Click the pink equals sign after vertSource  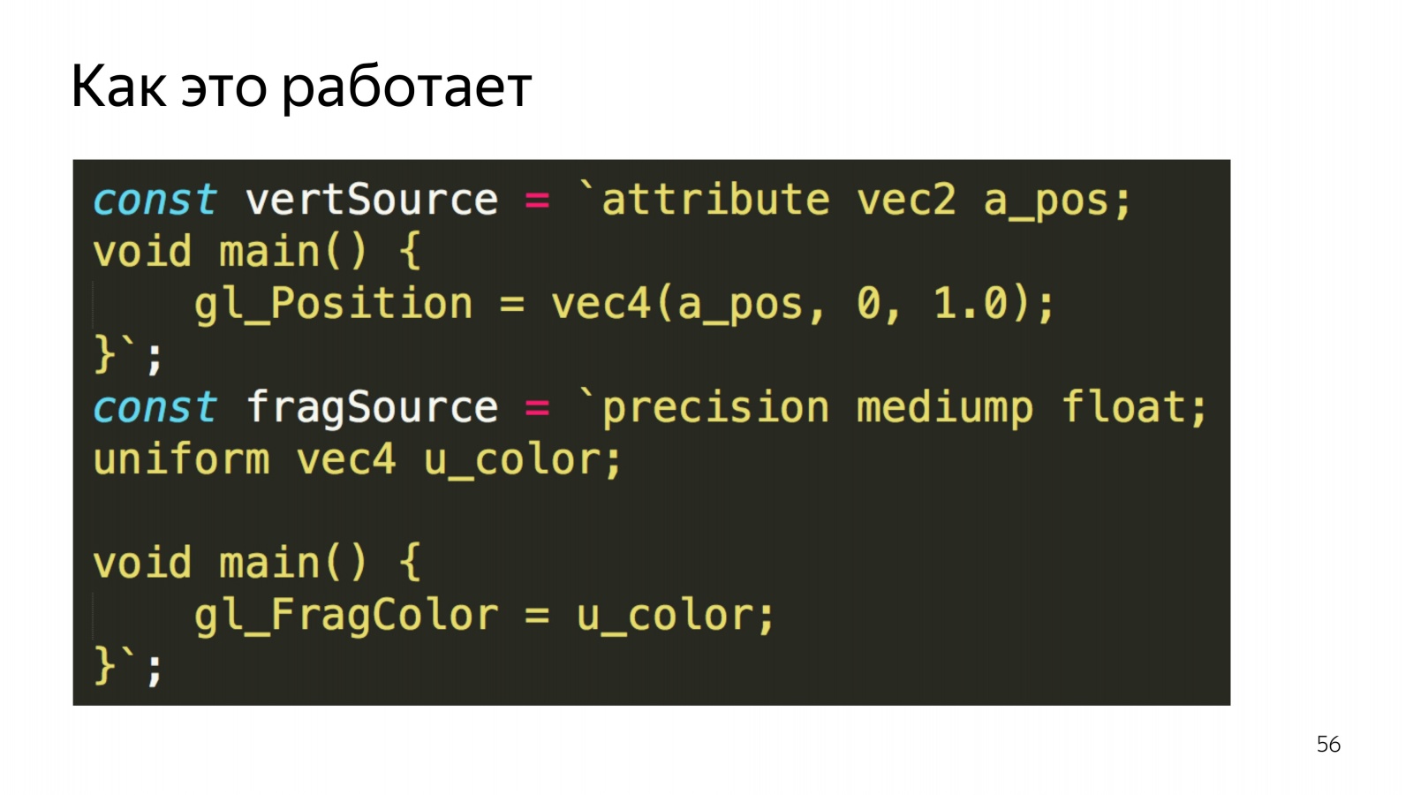(x=538, y=201)
